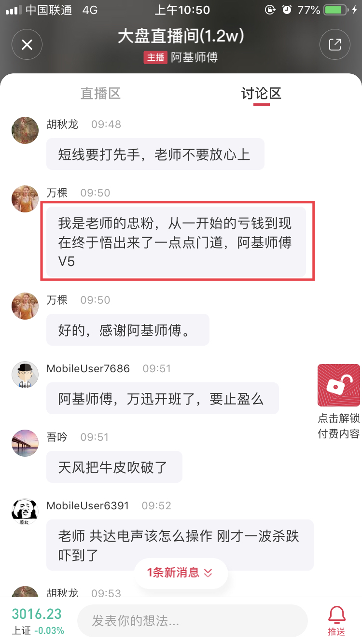Tap 点击解锁付费内容 label text
The image size is (362, 644).
click(338, 426)
